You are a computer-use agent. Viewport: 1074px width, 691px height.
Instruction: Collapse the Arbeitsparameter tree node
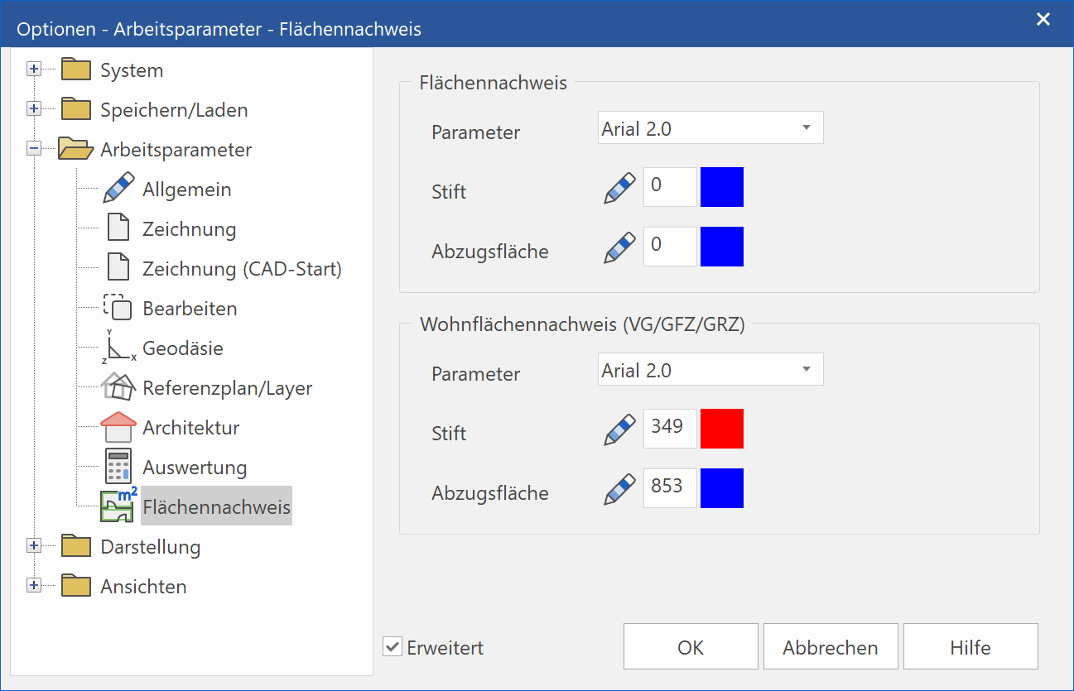click(x=34, y=149)
